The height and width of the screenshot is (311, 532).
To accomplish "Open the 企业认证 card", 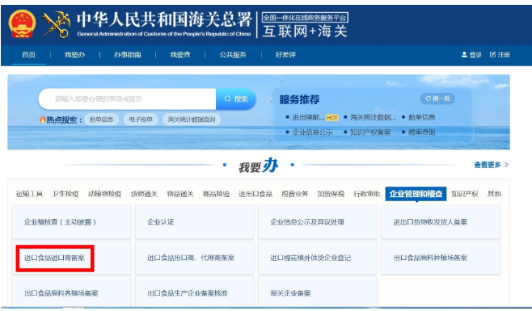I will 194,222.
